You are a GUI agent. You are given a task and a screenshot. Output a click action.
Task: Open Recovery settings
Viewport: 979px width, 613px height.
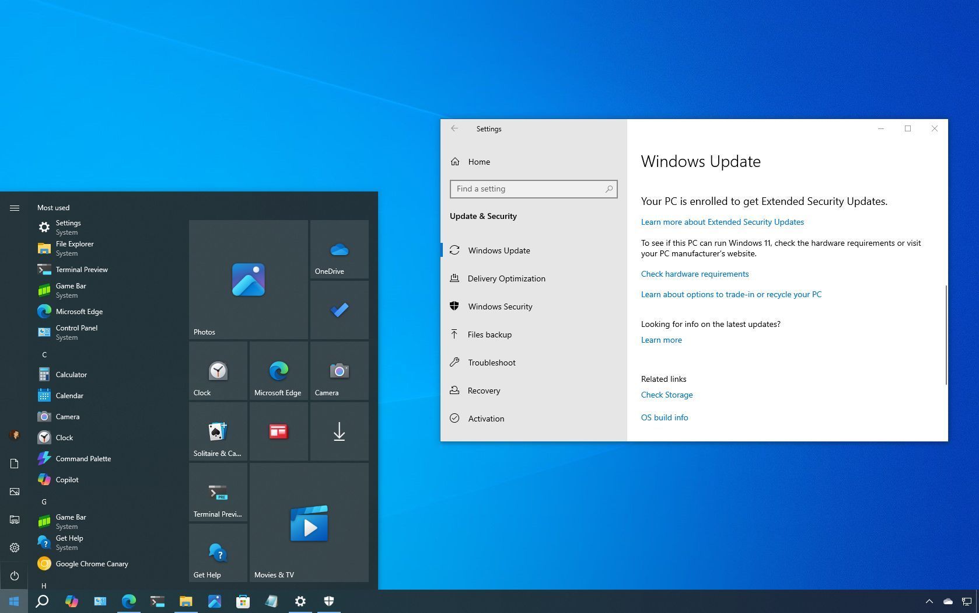483,391
